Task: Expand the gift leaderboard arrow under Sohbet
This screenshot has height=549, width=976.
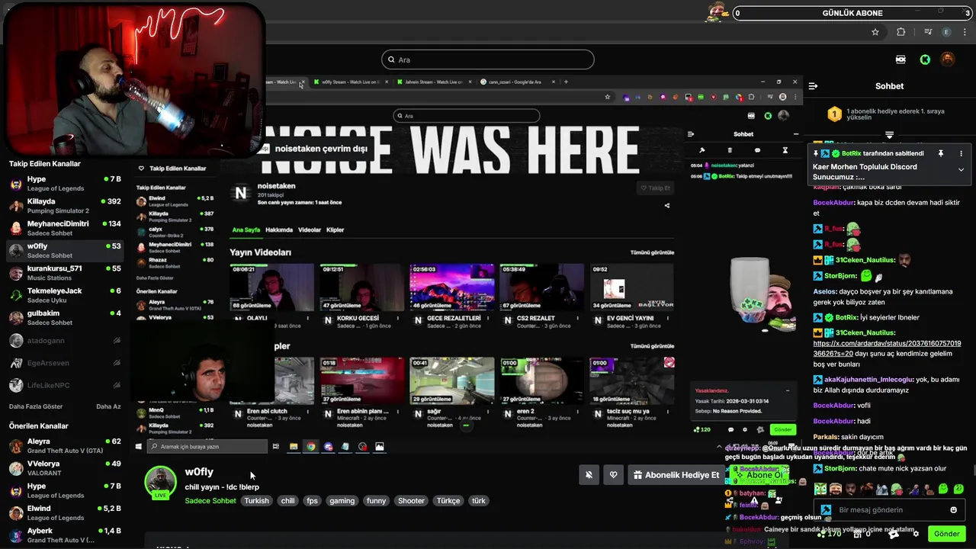Action: (889, 135)
